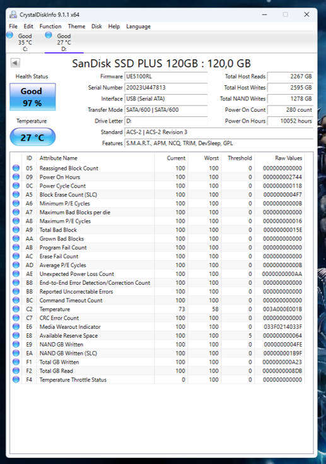Screen dimensions: 326x464
Task: Open the Language menu
Action: pos(138,27)
